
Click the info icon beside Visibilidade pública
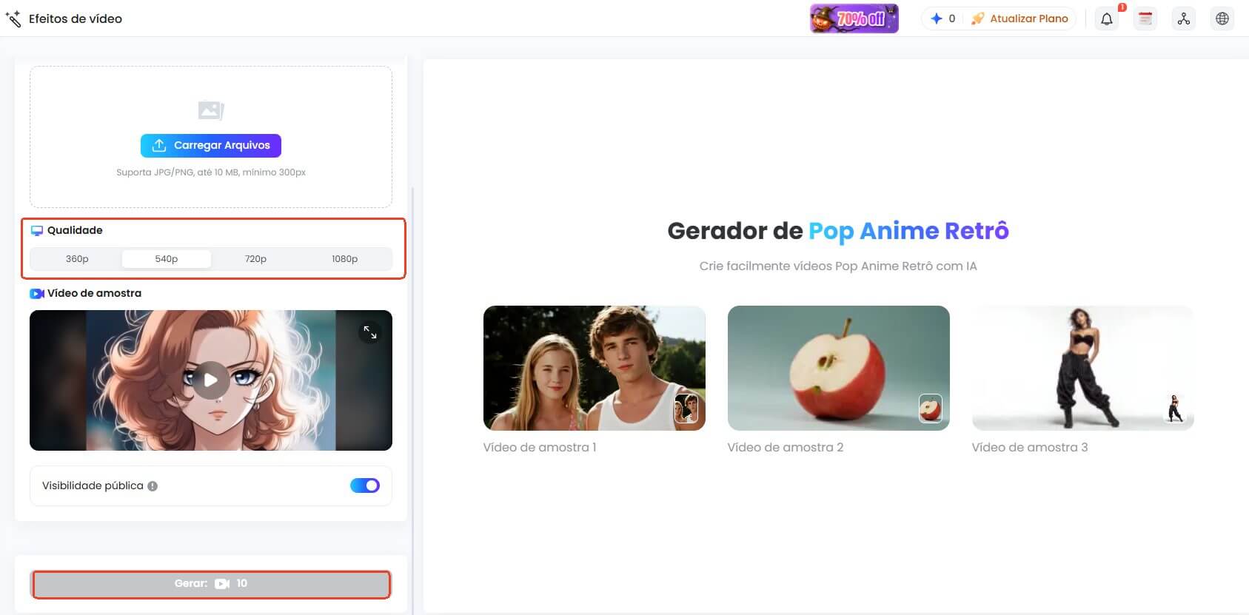(153, 486)
